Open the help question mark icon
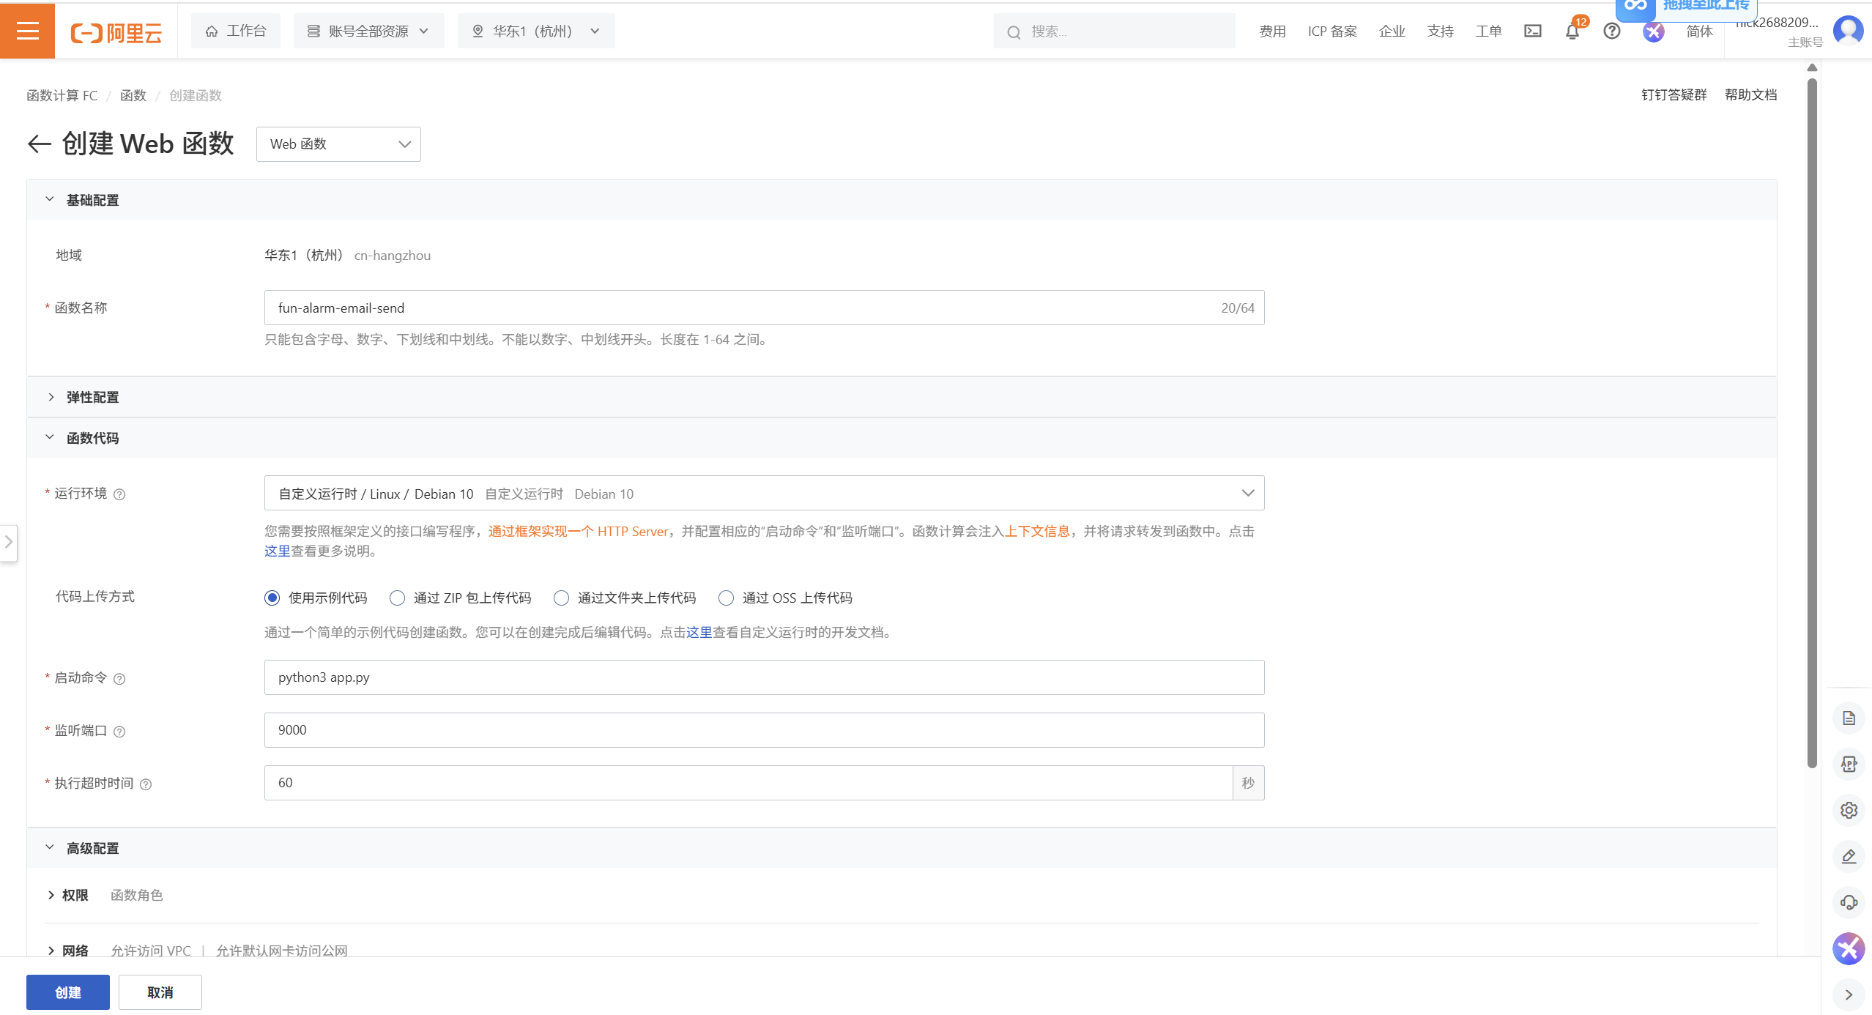Viewport: 1872px width, 1015px height. click(x=1611, y=31)
